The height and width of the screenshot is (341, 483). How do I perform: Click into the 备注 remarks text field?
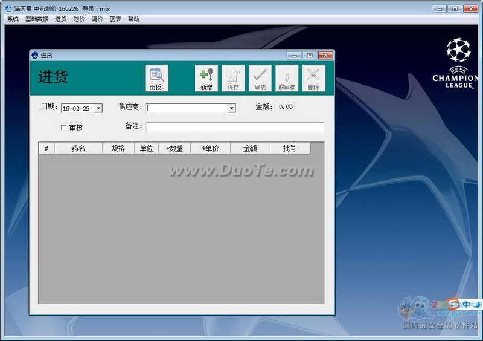pos(235,127)
